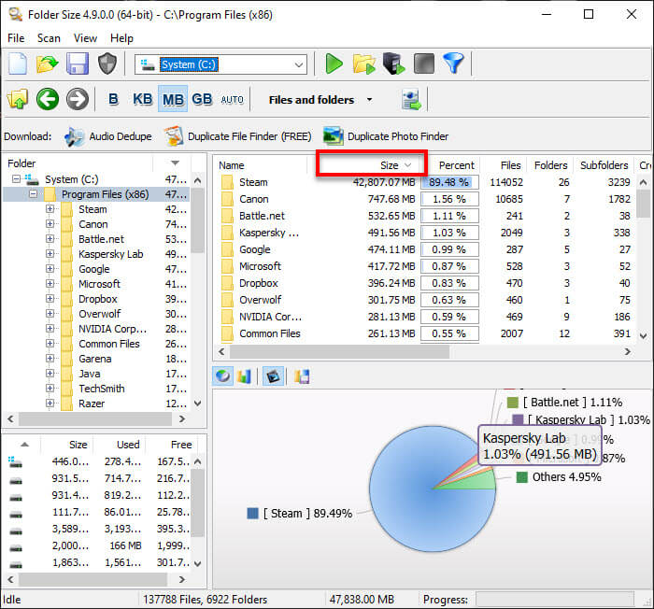This screenshot has width=654, height=609.
Task: Display sizes in bytes (B)
Action: 113,99
